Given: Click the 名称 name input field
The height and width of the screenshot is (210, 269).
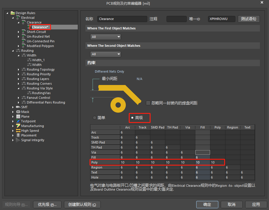Looking at the screenshot, I should [x=122, y=19].
